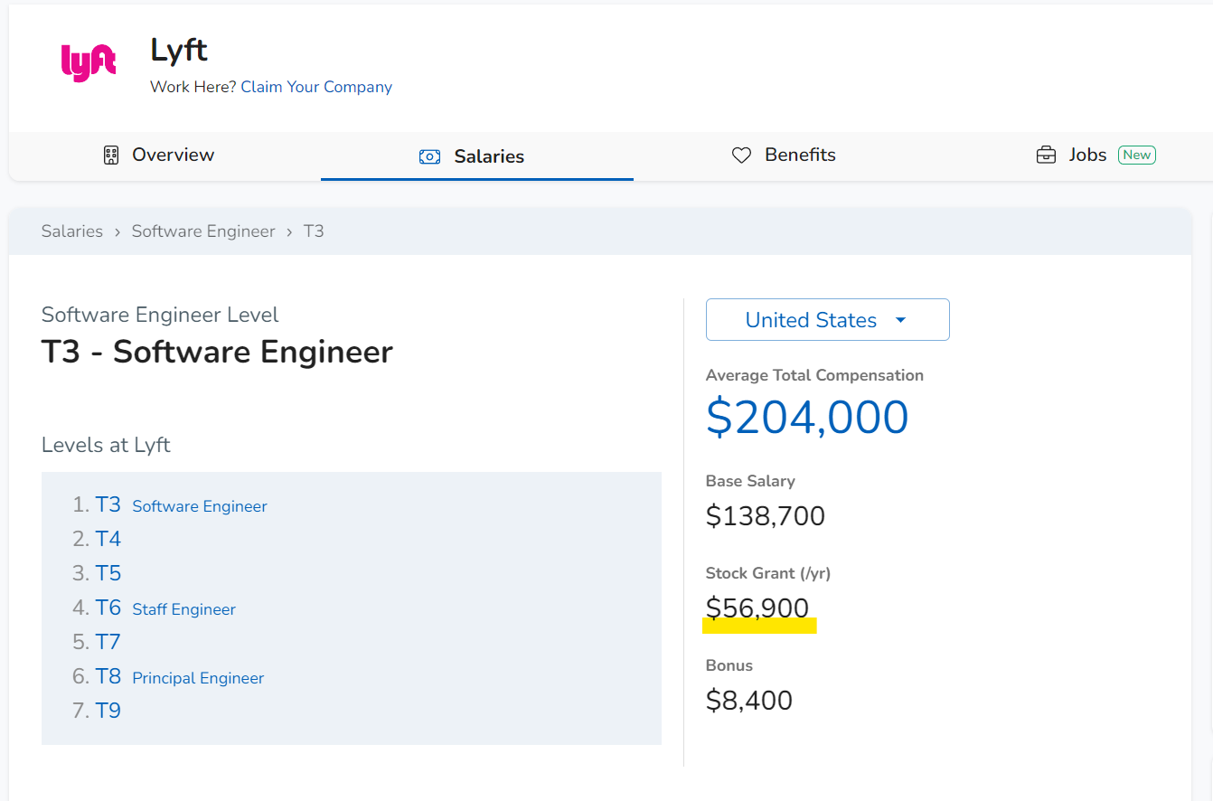The image size is (1213, 801).
Task: Click the T3 - Software Engineer heading
Action: point(217,352)
